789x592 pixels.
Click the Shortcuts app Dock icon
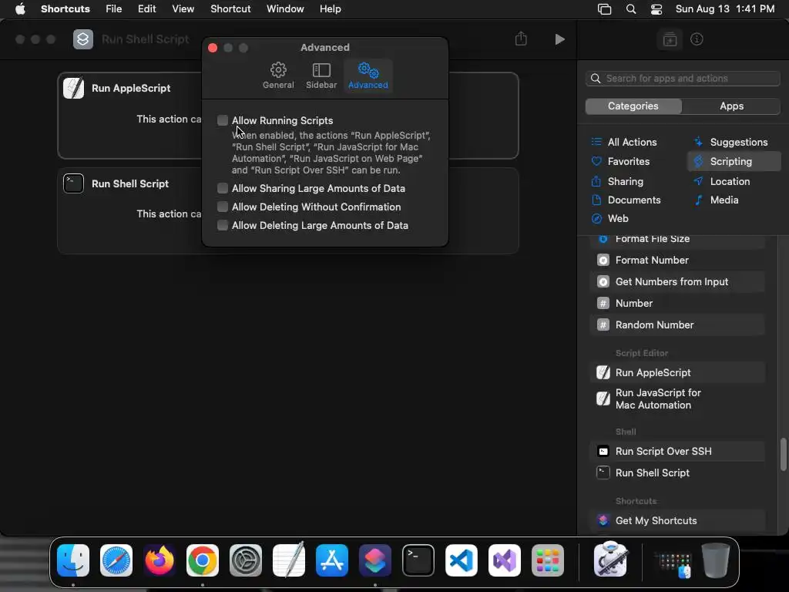375,560
